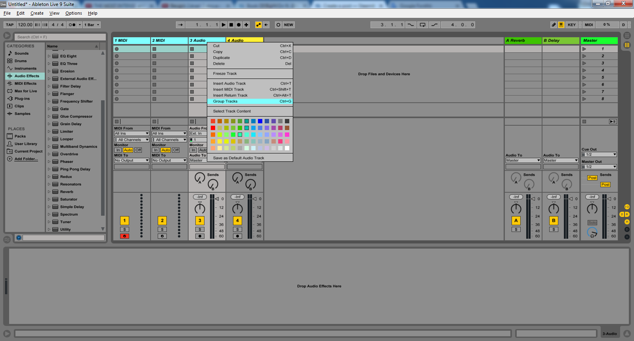
Task: Toggle track 1 activator button
Action: click(x=124, y=220)
